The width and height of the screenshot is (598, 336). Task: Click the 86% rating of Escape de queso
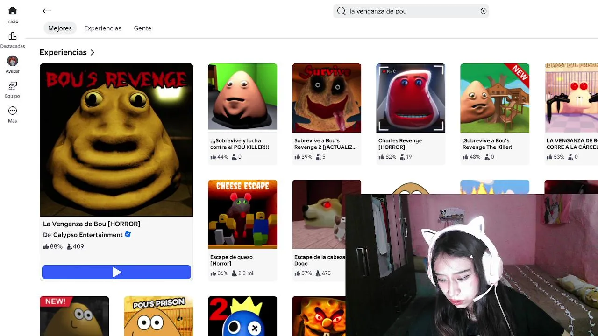(219, 273)
